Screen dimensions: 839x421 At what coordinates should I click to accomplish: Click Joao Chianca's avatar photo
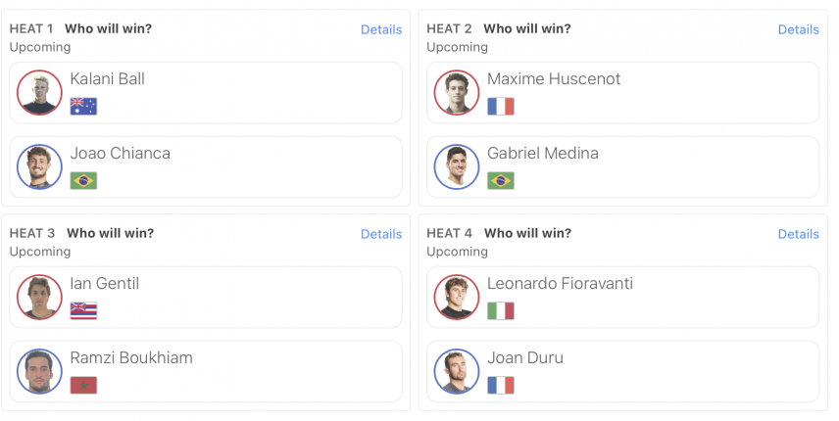coord(39,166)
